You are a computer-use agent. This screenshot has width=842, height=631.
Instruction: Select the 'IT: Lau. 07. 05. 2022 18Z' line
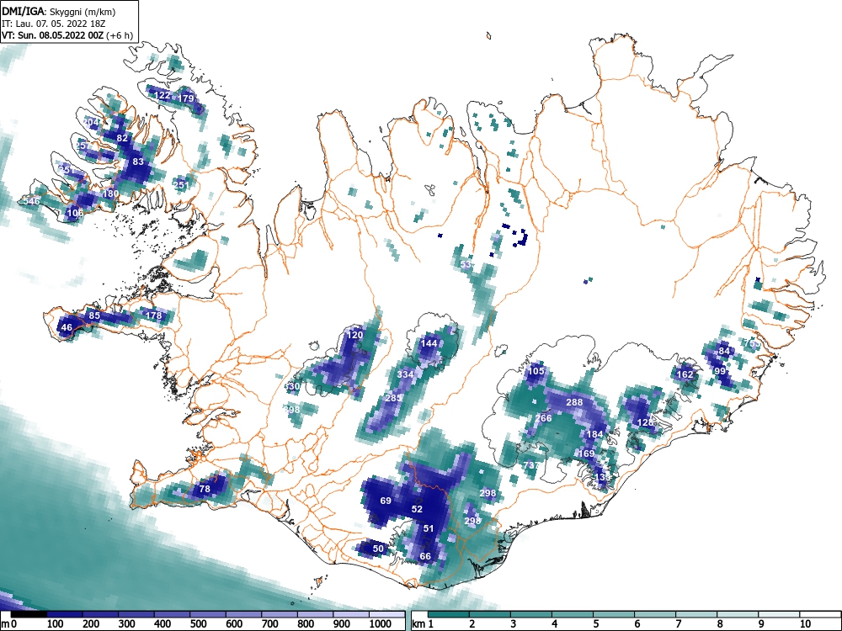[52, 24]
